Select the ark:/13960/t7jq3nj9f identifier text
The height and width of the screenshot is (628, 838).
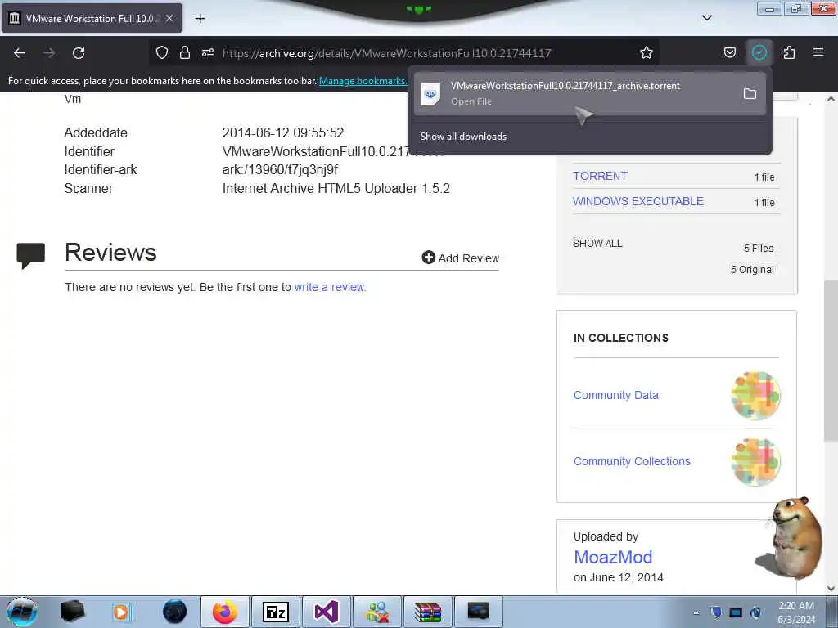(280, 170)
